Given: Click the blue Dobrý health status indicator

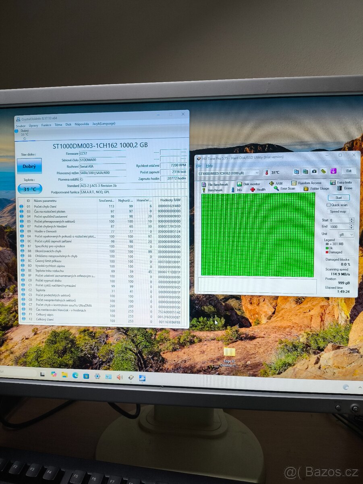Looking at the screenshot, I should click(x=29, y=166).
